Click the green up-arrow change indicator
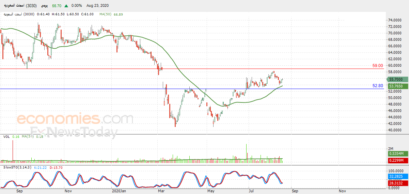The width and height of the screenshot is (409, 194). [66, 6]
